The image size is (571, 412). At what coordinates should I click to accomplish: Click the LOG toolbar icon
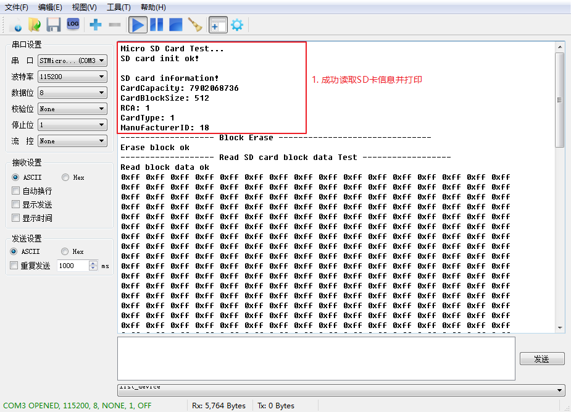point(73,24)
